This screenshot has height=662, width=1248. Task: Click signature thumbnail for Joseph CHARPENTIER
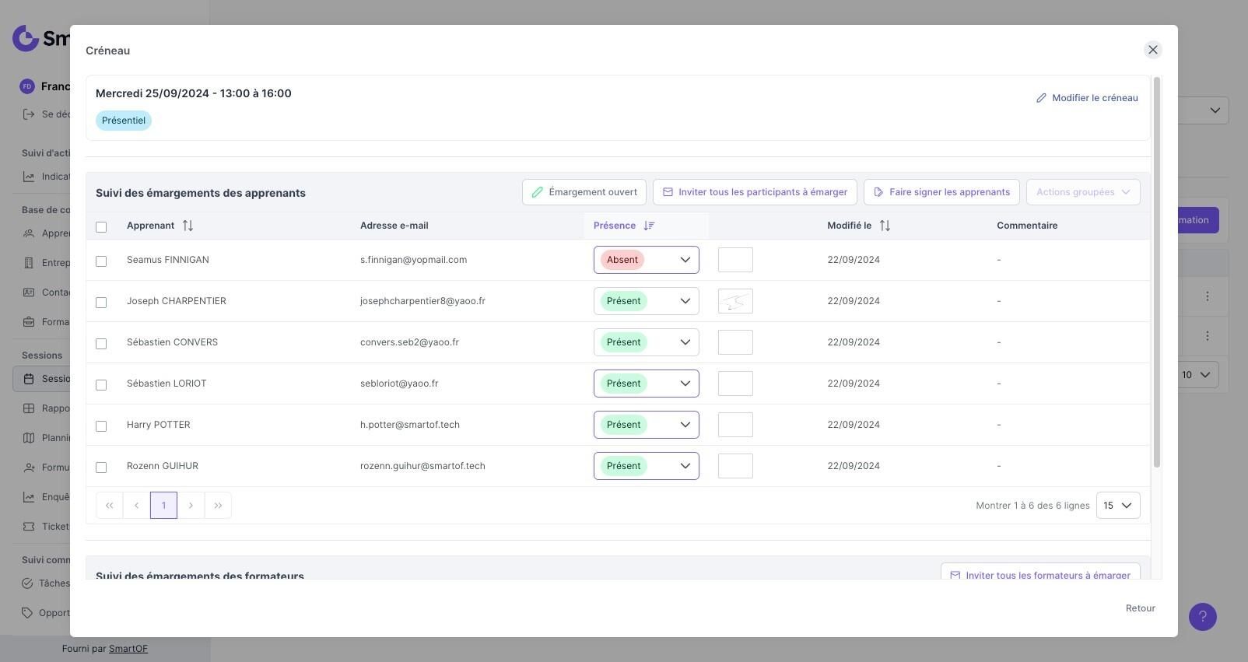[735, 301]
